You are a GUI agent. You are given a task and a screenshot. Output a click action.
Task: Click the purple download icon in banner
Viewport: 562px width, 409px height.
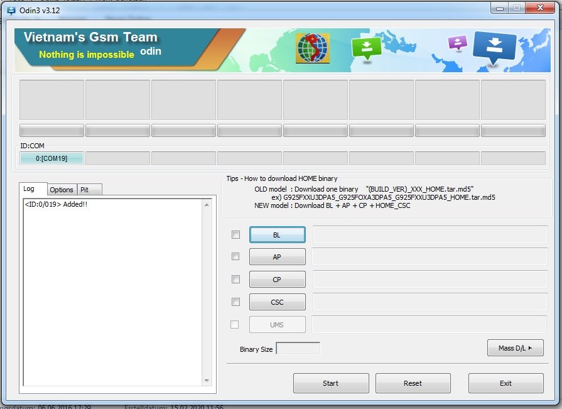point(458,43)
